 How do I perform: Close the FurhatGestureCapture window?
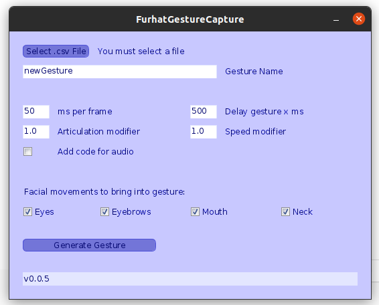(359, 19)
